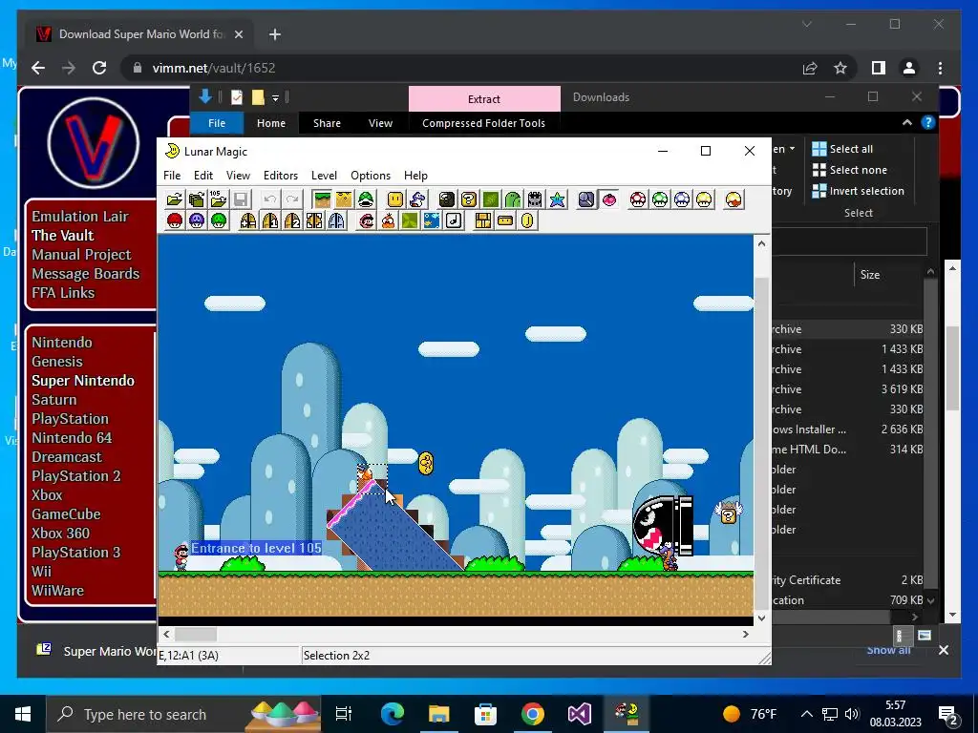Open the Message Boards link

[85, 274]
